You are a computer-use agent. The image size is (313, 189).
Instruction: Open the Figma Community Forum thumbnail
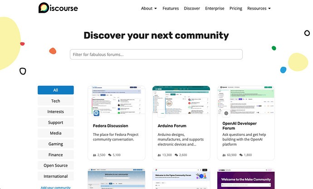click(181, 179)
